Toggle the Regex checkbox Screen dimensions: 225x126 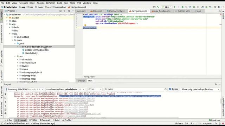pos(170,89)
